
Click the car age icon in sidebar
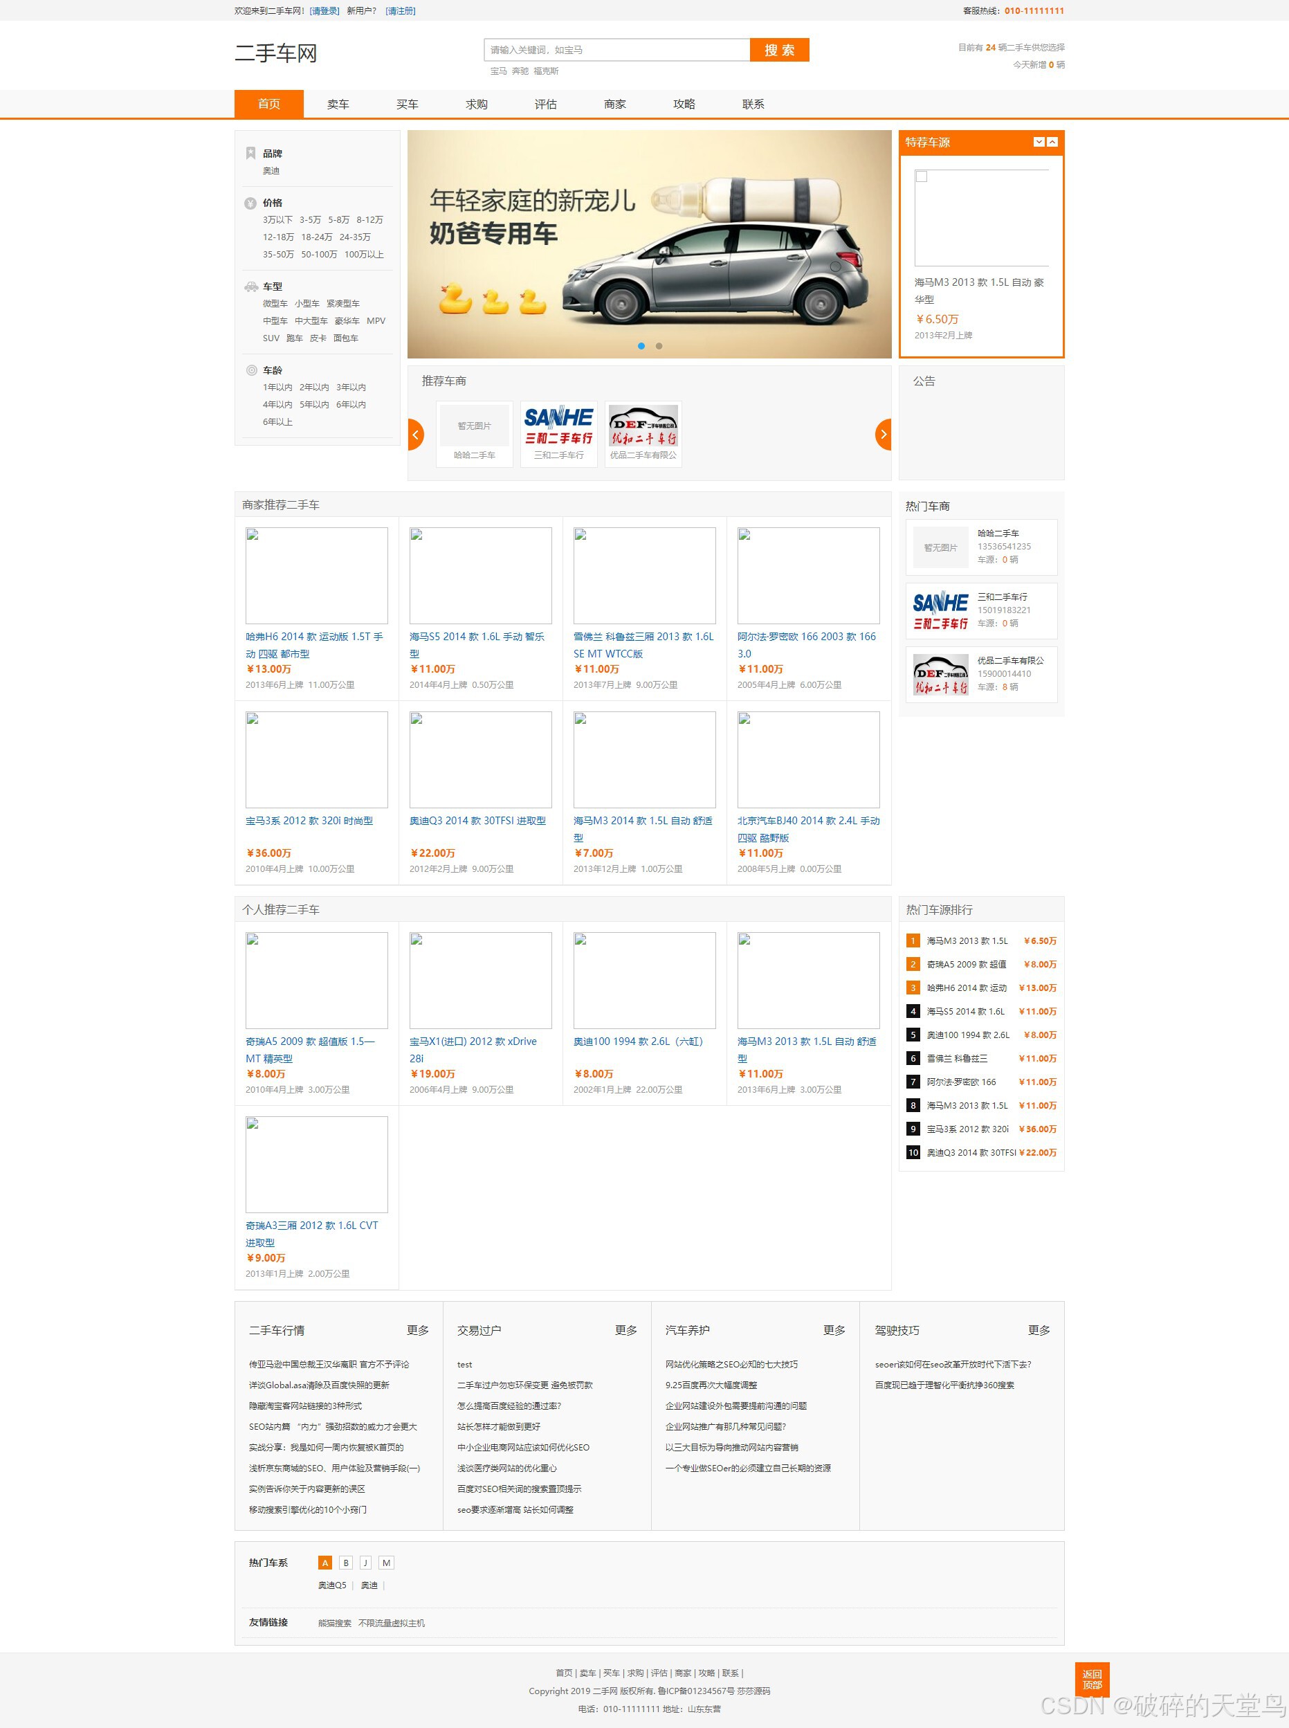(x=251, y=370)
